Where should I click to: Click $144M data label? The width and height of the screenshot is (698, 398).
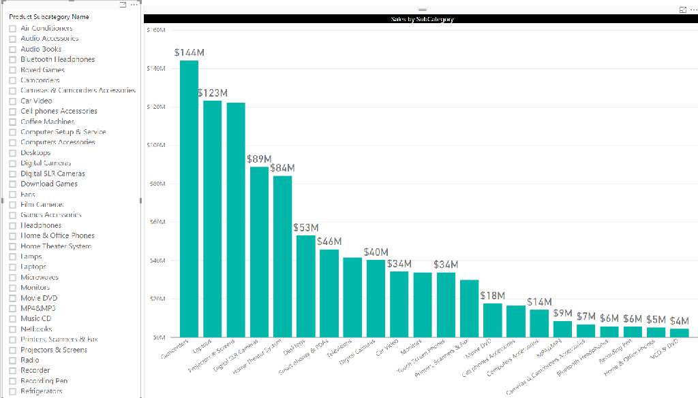(189, 52)
